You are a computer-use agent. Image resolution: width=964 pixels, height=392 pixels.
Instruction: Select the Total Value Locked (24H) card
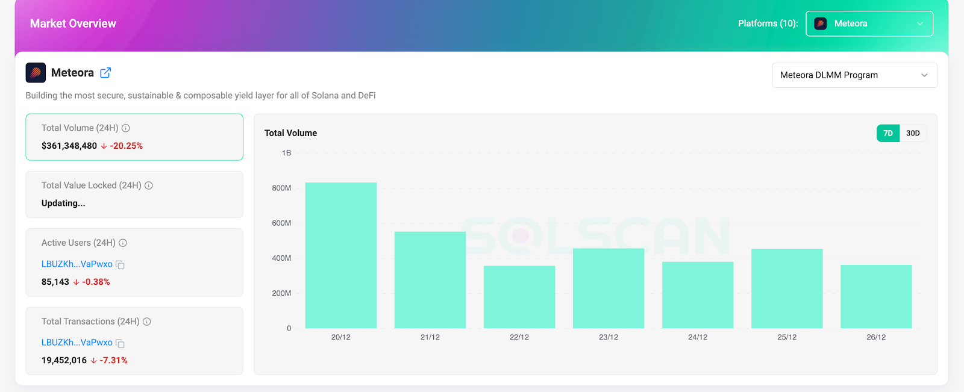(134, 194)
